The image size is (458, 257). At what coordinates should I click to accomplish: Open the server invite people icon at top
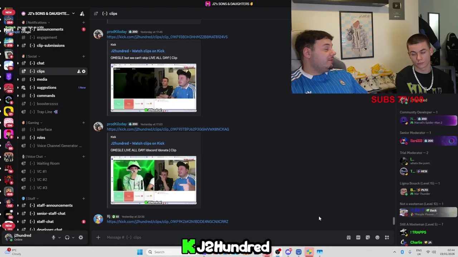[x=82, y=14]
